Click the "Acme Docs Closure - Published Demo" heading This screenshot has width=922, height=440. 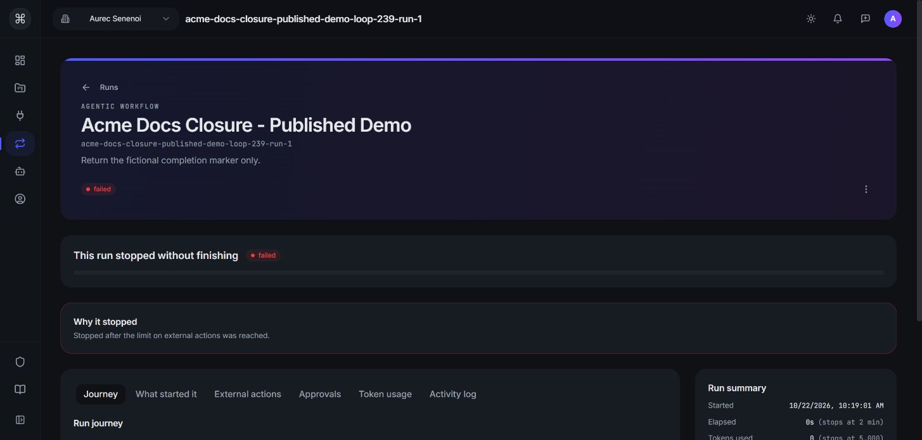(246, 125)
